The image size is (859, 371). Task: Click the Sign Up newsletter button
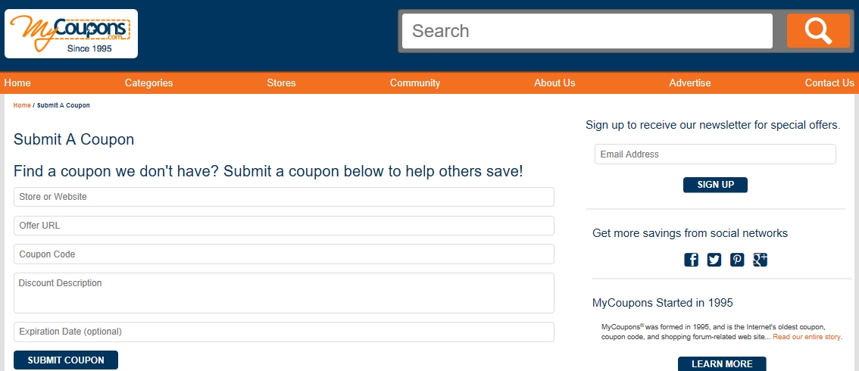pyautogui.click(x=716, y=185)
